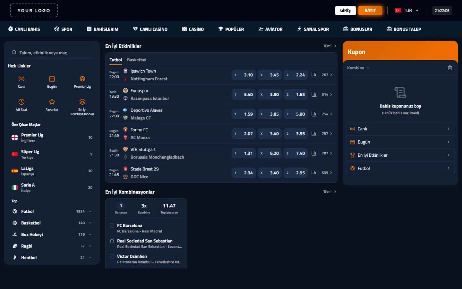
Task: Focus the team, event or match search field
Action: [52, 53]
